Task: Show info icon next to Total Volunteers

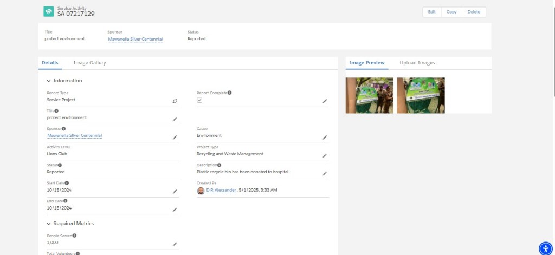Action: [x=78, y=253]
